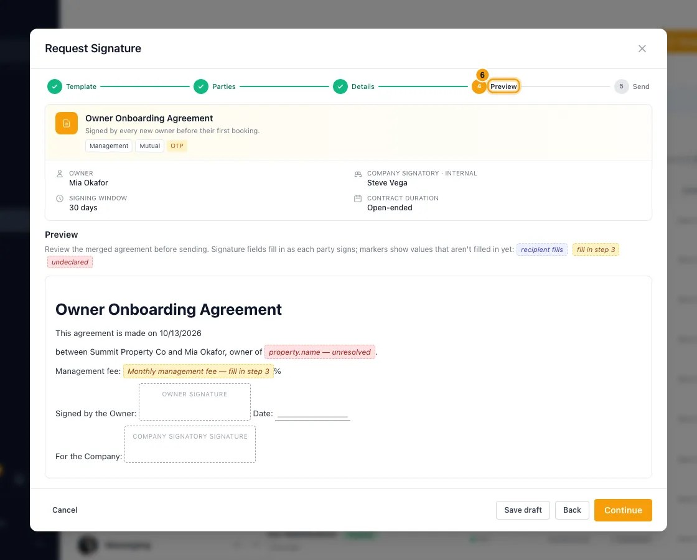The image size is (697, 560).
Task: Click the Mutual tag
Action: (x=150, y=146)
